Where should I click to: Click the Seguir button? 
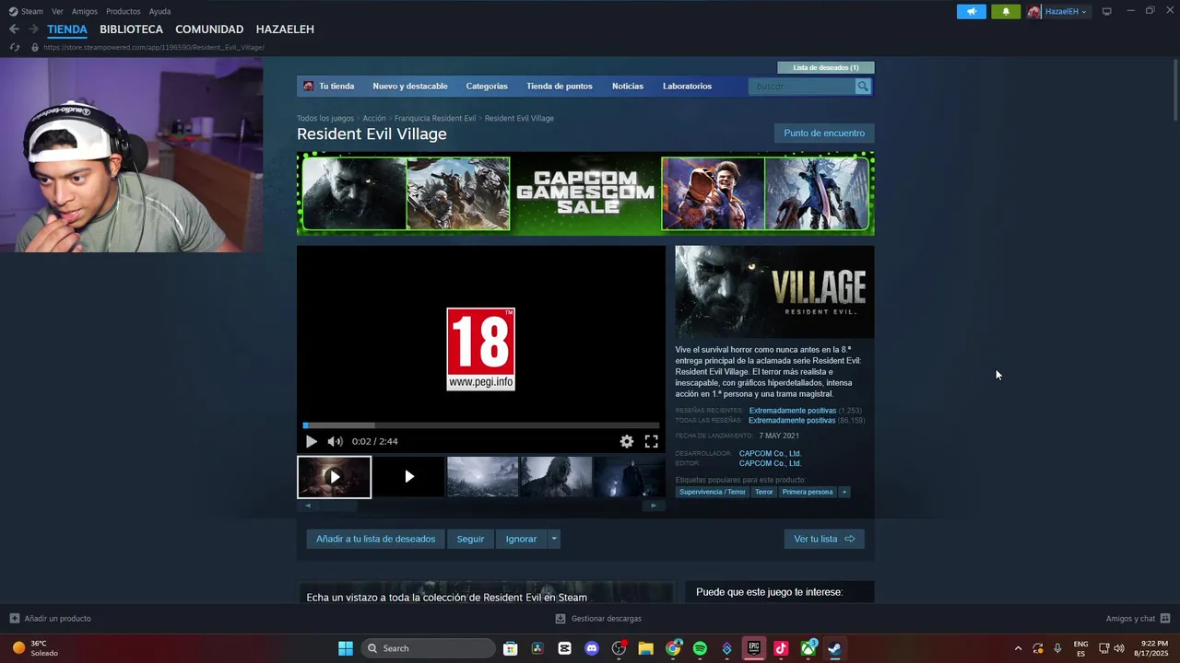click(470, 539)
